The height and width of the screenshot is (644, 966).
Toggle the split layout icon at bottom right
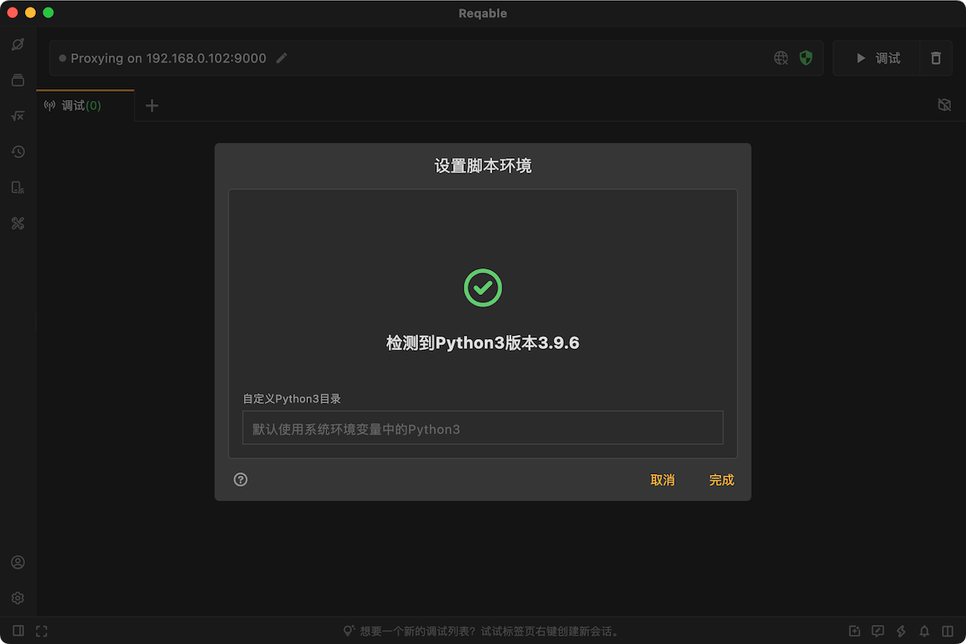tap(948, 631)
